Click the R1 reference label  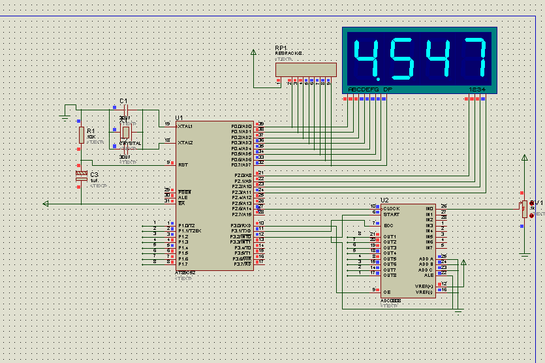[90, 131]
